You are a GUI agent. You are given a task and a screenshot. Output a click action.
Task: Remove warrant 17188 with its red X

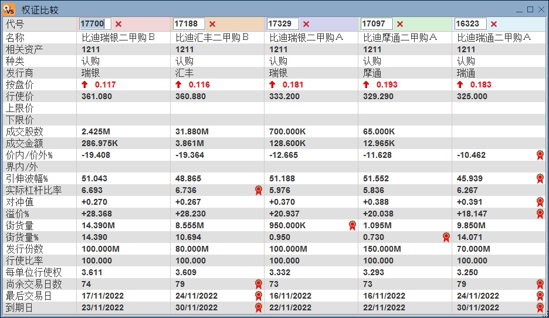click(212, 24)
